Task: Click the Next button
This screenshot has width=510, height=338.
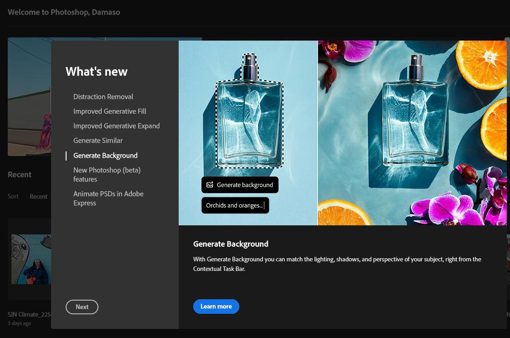Action: coord(82,307)
